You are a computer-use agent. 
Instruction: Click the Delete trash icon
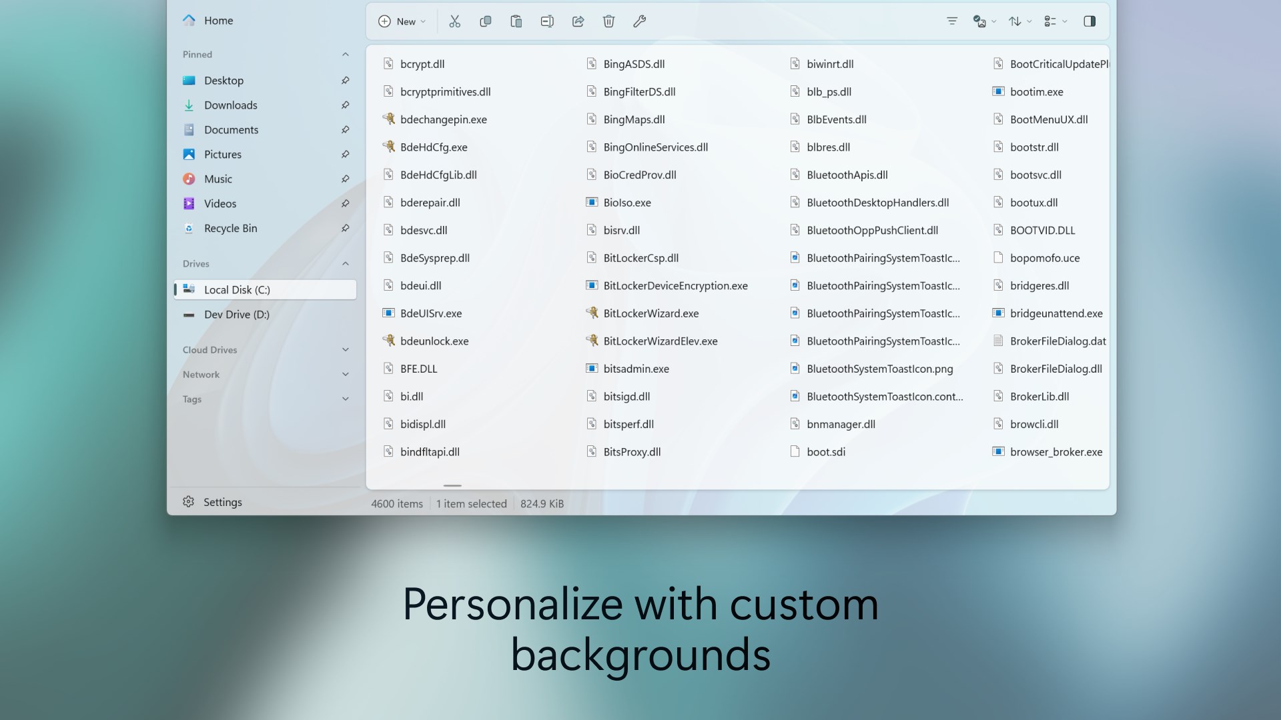[608, 21]
